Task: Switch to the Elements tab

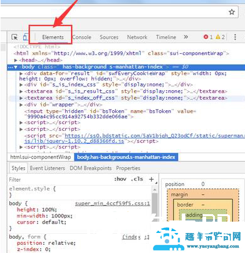Action: tap(53, 37)
